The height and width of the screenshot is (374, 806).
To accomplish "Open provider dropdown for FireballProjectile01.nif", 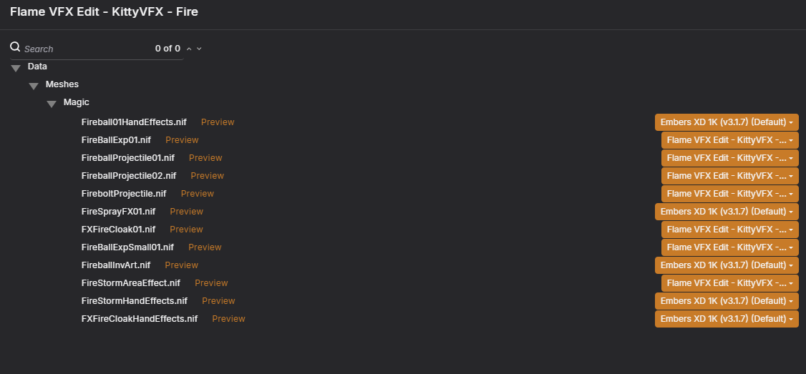I will tap(730, 158).
